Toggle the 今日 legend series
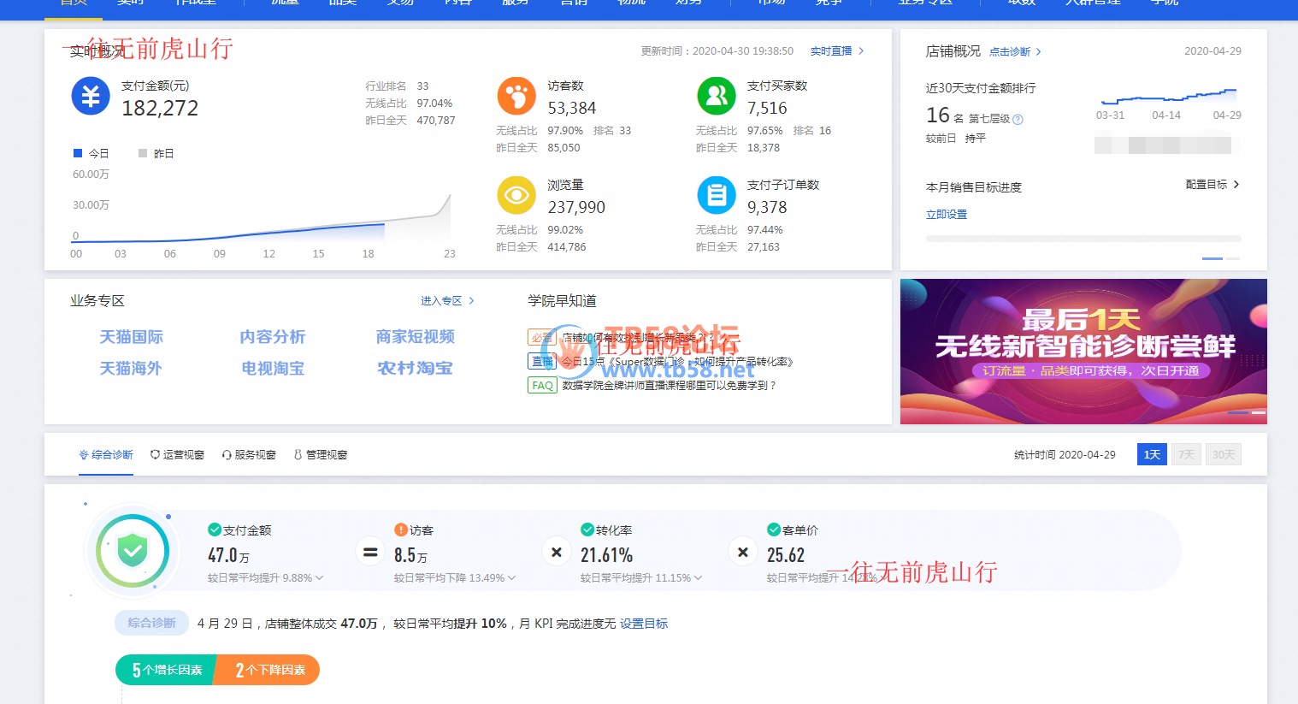Viewport: 1298px width, 704px height. pos(91,153)
